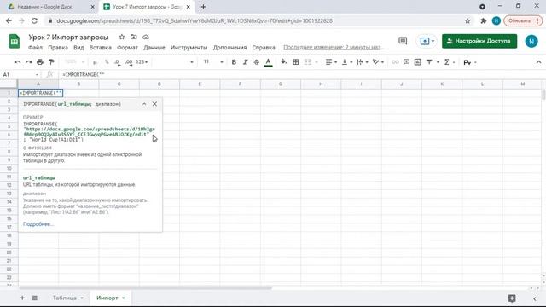The height and width of the screenshot is (307, 546).
Task: Star the document Урок 7
Action: pos(121,37)
